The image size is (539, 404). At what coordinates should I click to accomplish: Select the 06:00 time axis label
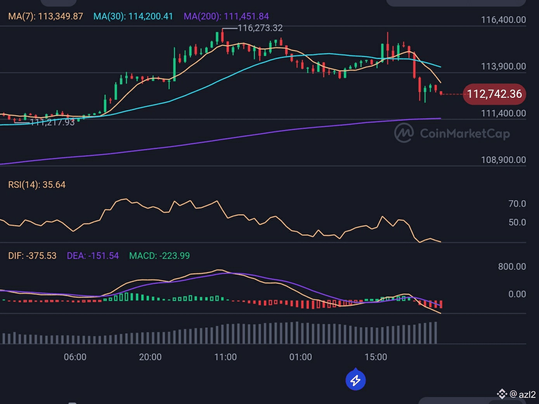click(75, 357)
